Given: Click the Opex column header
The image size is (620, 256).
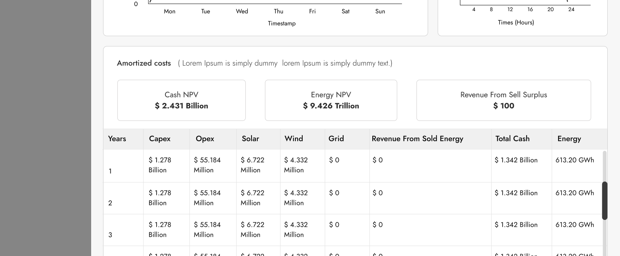Looking at the screenshot, I should click(x=205, y=139).
